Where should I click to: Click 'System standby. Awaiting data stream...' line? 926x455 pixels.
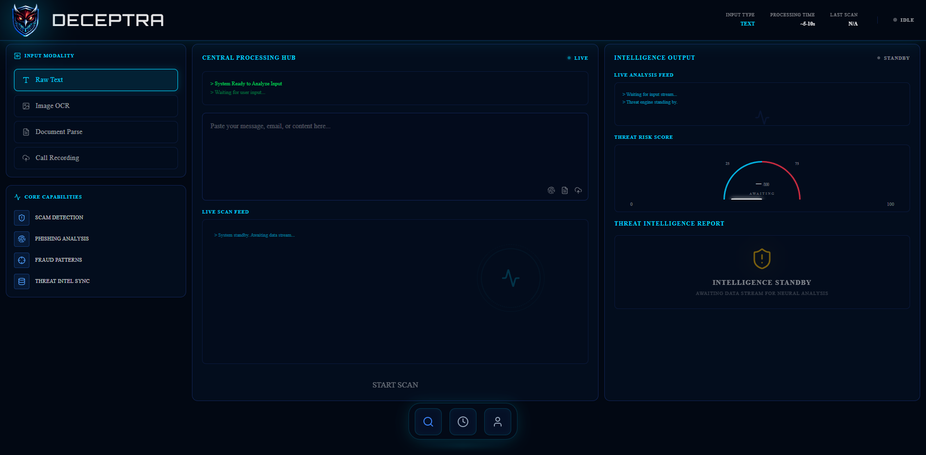(x=254, y=235)
